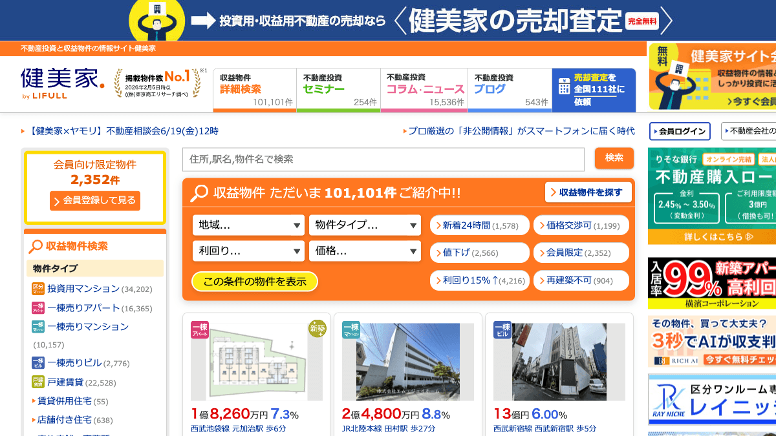Open the 3秒でAIが収支判定 RICH AI ad
Viewport: 776px width, 436px height.
(x=712, y=341)
